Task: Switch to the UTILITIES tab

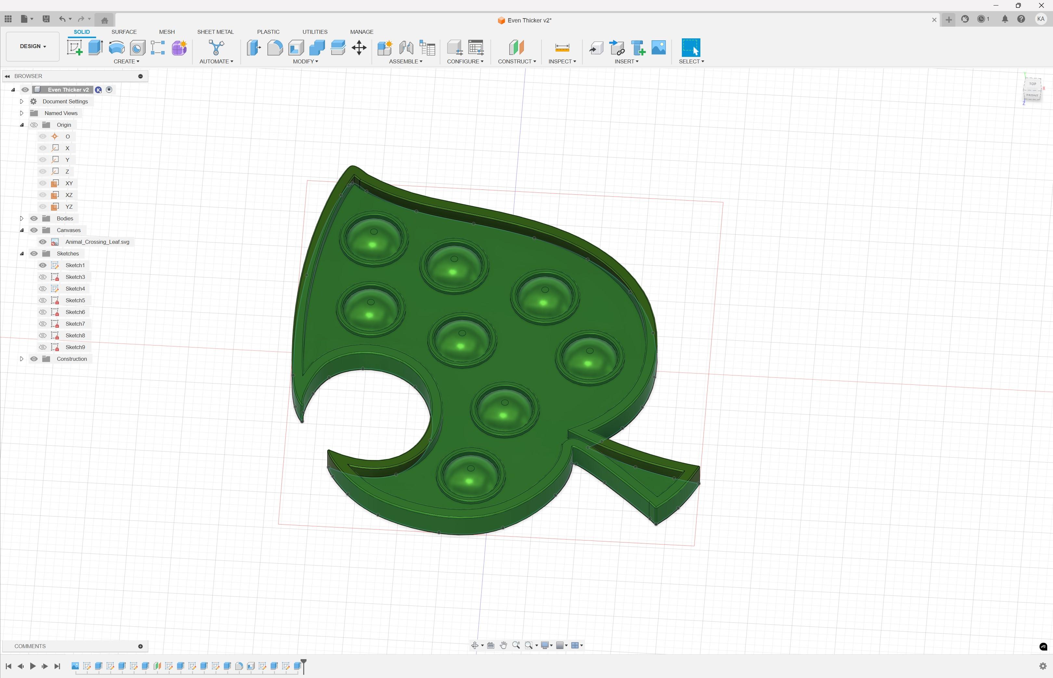Action: (315, 32)
